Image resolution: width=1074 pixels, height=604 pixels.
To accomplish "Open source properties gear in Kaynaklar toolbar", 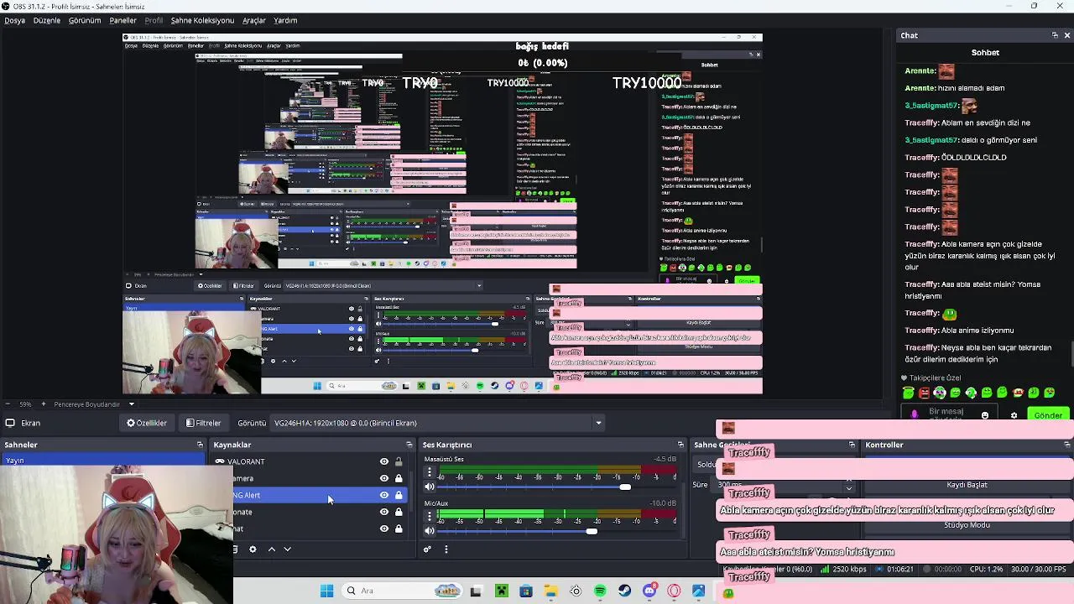I will click(x=253, y=549).
